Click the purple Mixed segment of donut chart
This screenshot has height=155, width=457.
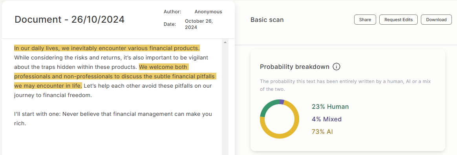click(282, 102)
